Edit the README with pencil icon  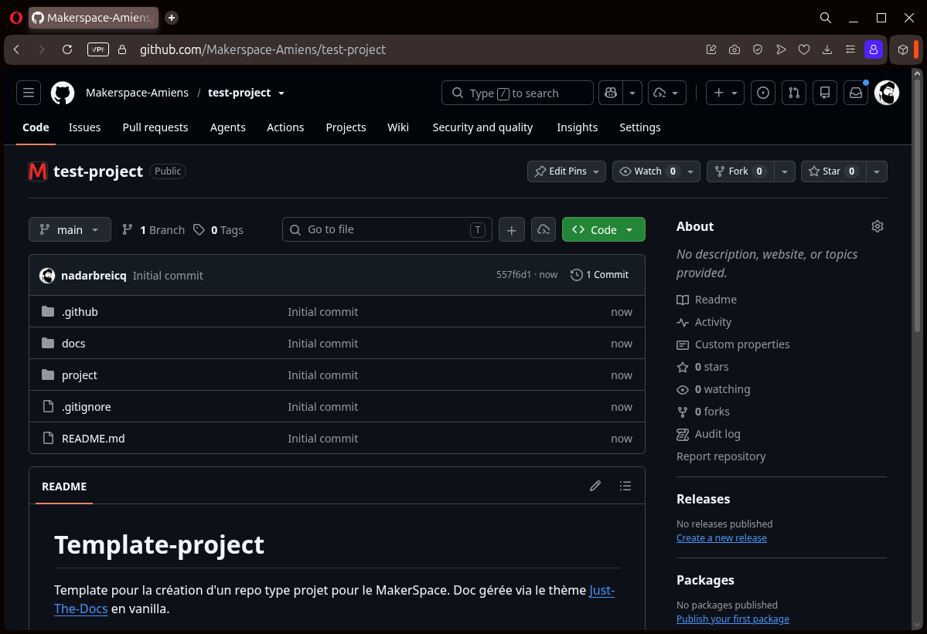595,486
